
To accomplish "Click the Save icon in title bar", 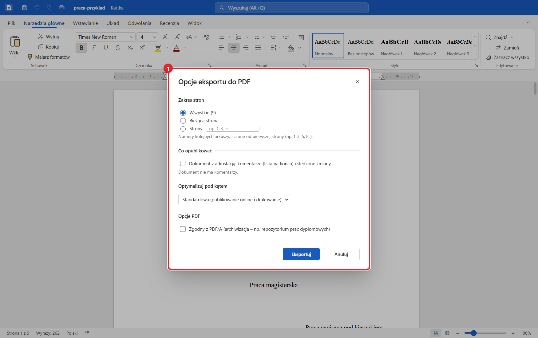I will 25,8.
